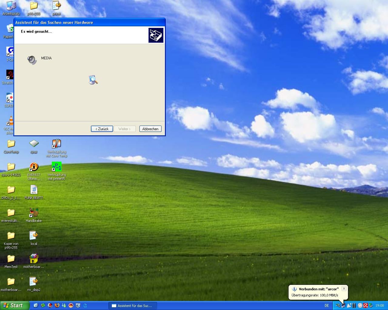Select Verknüpfung mit prime95 shortcut
Image resolution: width=388 pixels, height=310 pixels.
click(56, 171)
